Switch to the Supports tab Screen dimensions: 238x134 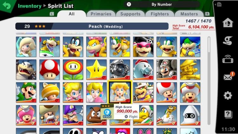tap(130, 14)
